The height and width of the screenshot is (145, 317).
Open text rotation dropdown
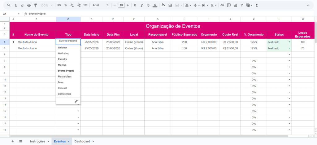point(213,5)
